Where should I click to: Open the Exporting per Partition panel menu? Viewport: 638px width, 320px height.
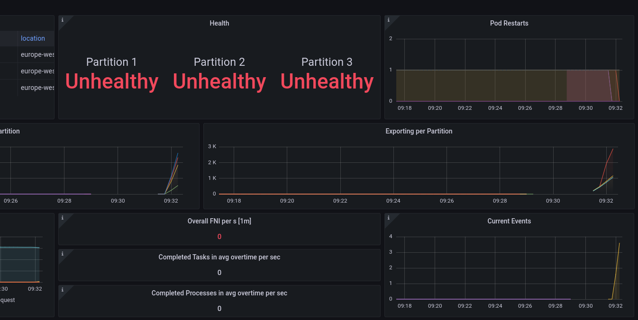[x=419, y=131]
